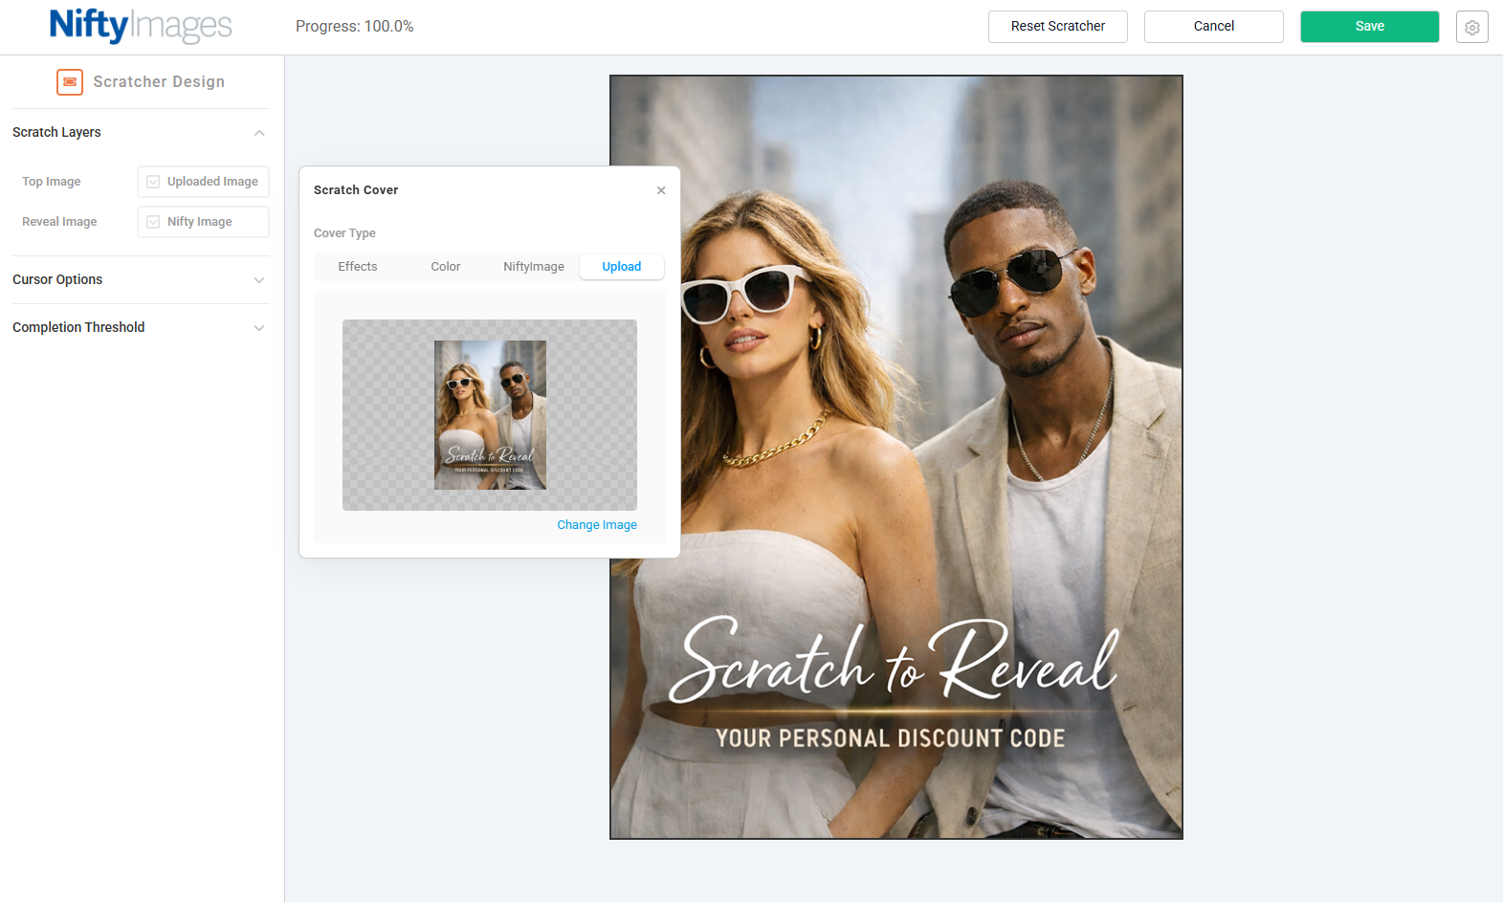The height and width of the screenshot is (902, 1503).
Task: Toggle the Uploaded Image checkbox
Action: (x=153, y=182)
